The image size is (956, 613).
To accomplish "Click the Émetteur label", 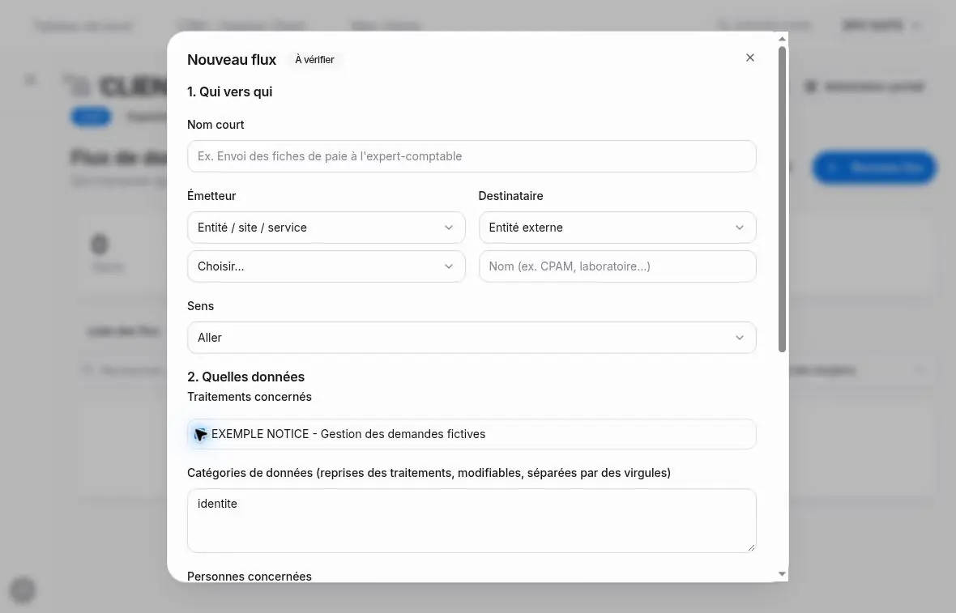I will (211, 196).
